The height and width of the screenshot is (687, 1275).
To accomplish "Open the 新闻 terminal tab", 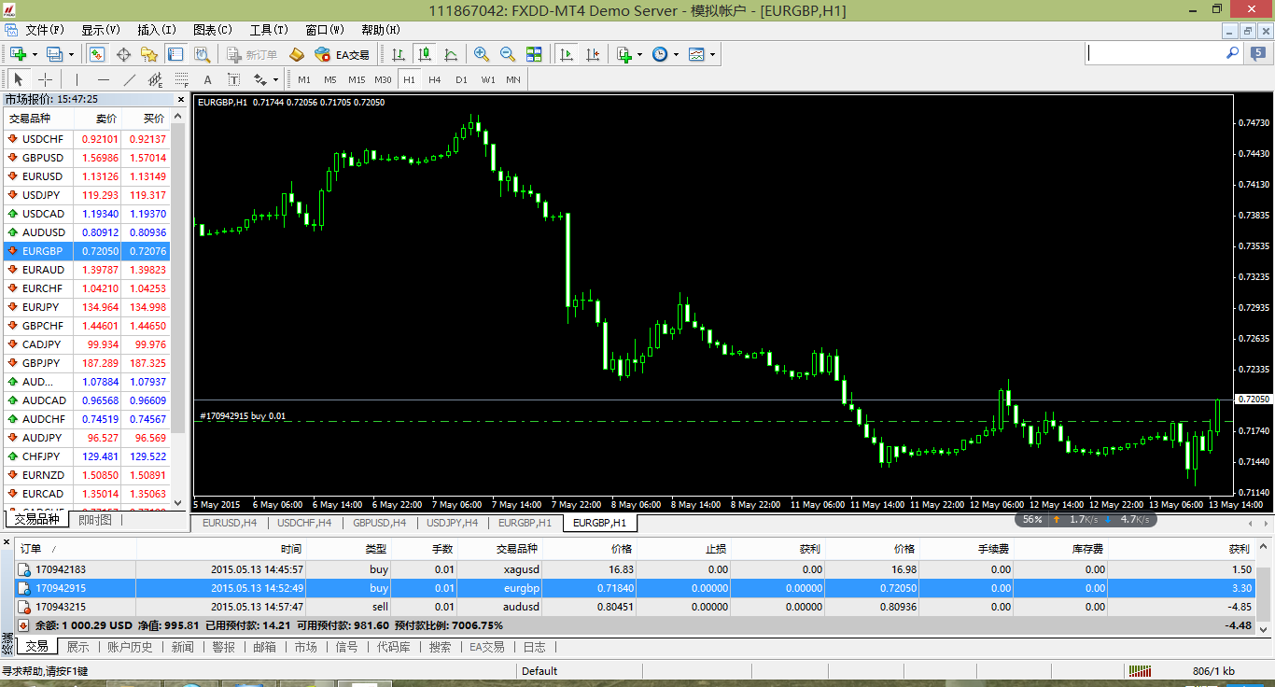I will (183, 647).
